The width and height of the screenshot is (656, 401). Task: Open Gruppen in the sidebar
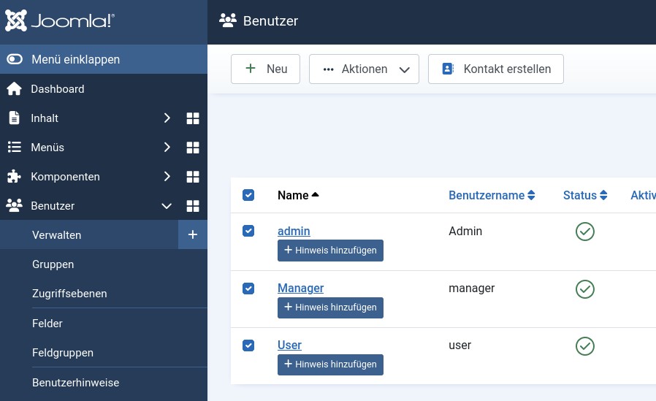[53, 264]
